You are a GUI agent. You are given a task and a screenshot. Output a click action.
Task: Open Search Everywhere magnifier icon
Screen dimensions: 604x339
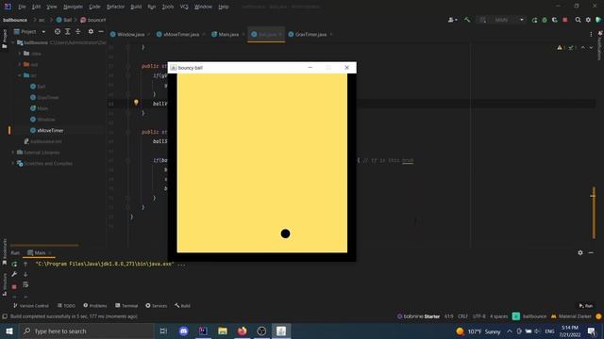[578, 20]
